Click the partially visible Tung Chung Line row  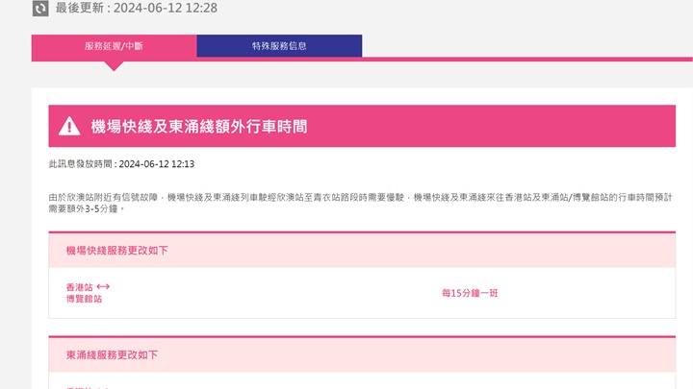point(362,380)
